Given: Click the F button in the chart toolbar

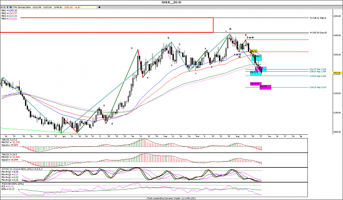Looking at the screenshot, I should pos(8,7).
